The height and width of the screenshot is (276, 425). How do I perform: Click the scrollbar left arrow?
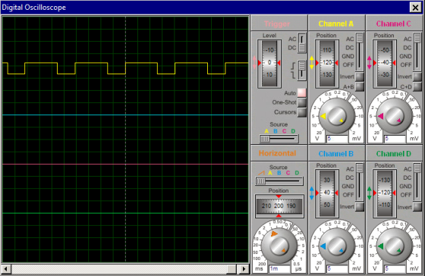[x=6, y=269]
